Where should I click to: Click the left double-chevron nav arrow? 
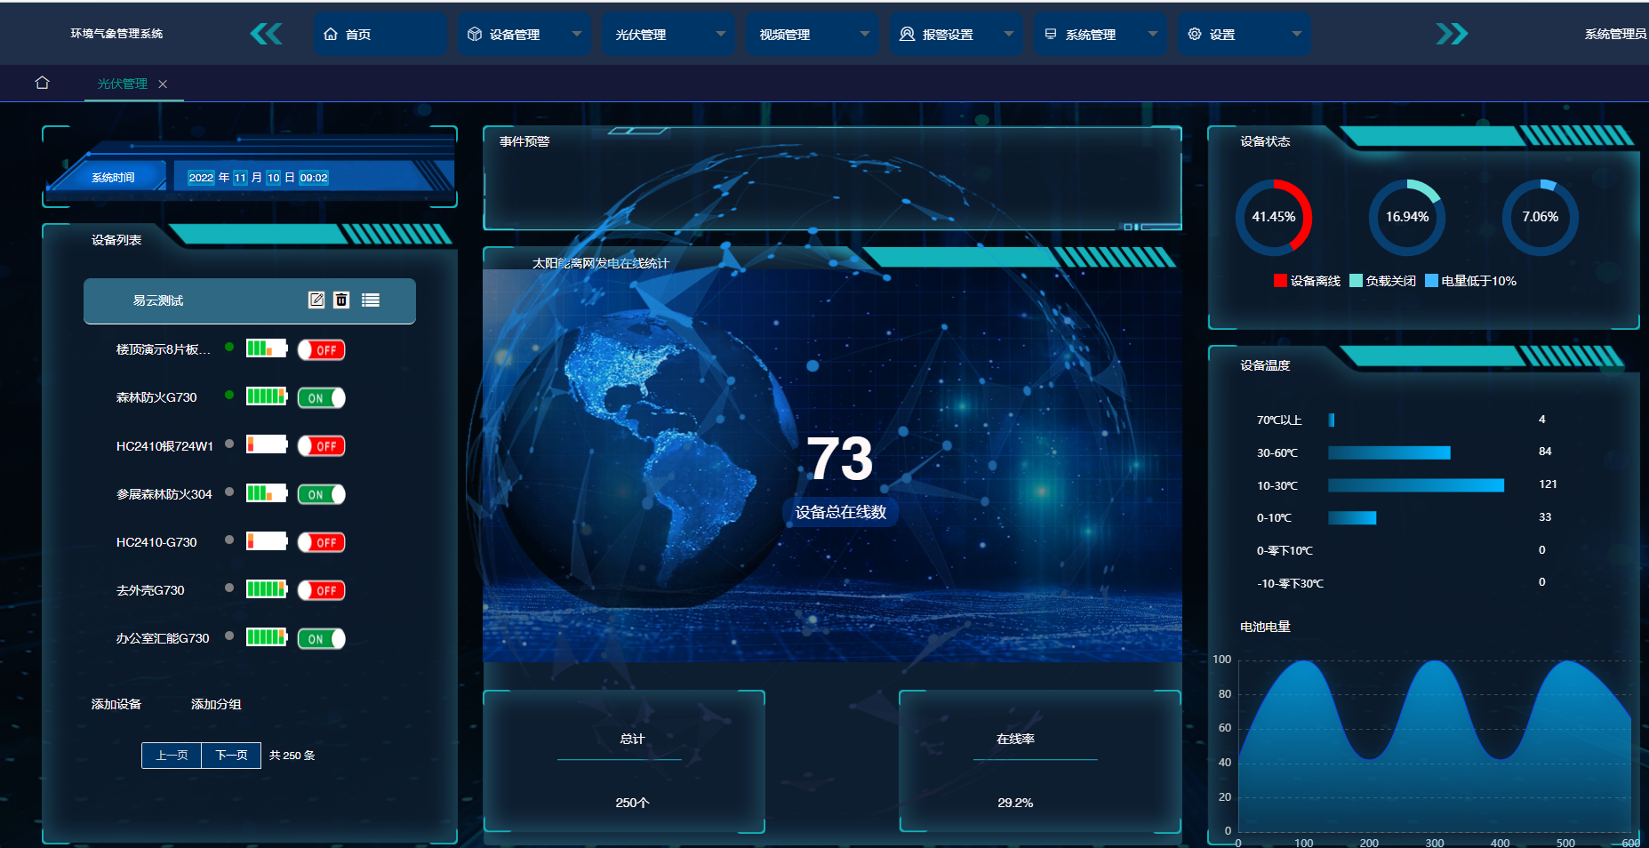[x=266, y=35]
